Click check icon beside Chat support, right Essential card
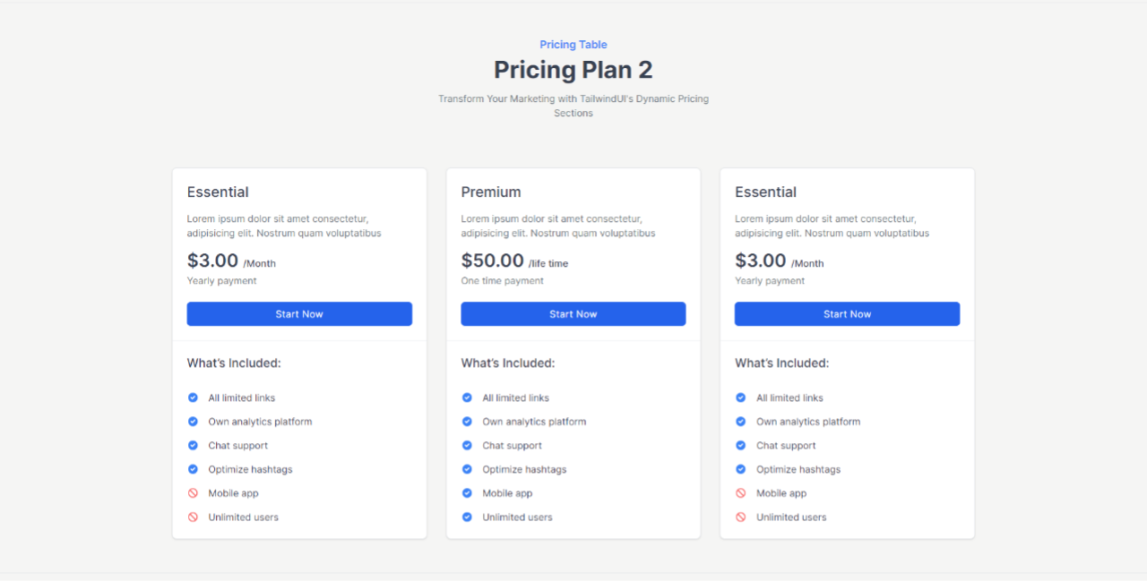The width and height of the screenshot is (1147, 581). click(741, 446)
